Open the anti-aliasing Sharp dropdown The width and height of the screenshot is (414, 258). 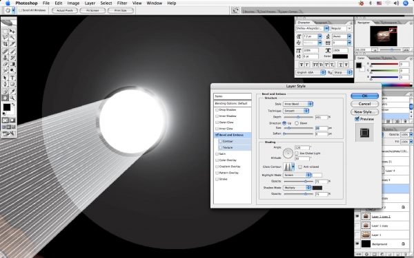pyautogui.click(x=342, y=72)
